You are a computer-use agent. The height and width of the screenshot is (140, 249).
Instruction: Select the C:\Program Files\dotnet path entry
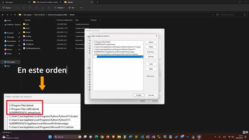tap(118, 42)
